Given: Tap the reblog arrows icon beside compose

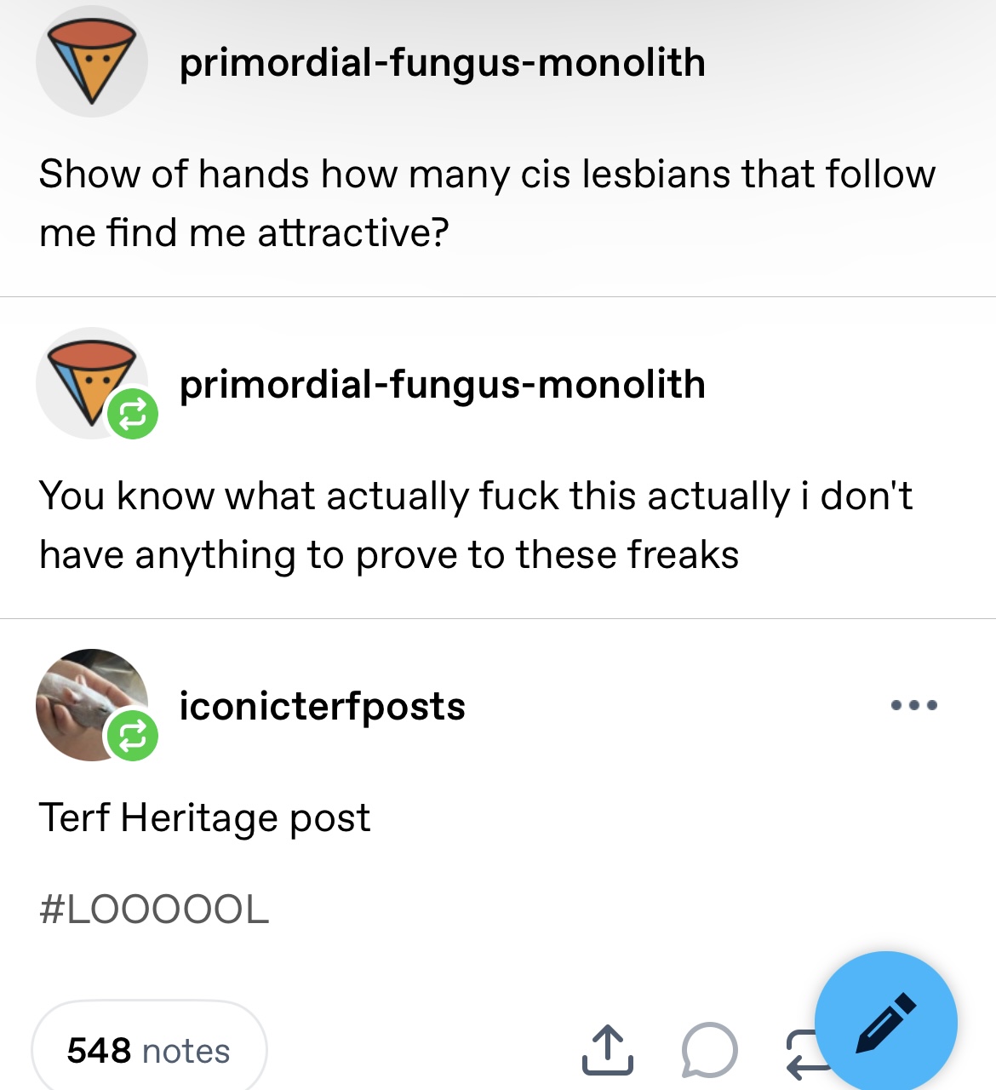Looking at the screenshot, I should (804, 1054).
